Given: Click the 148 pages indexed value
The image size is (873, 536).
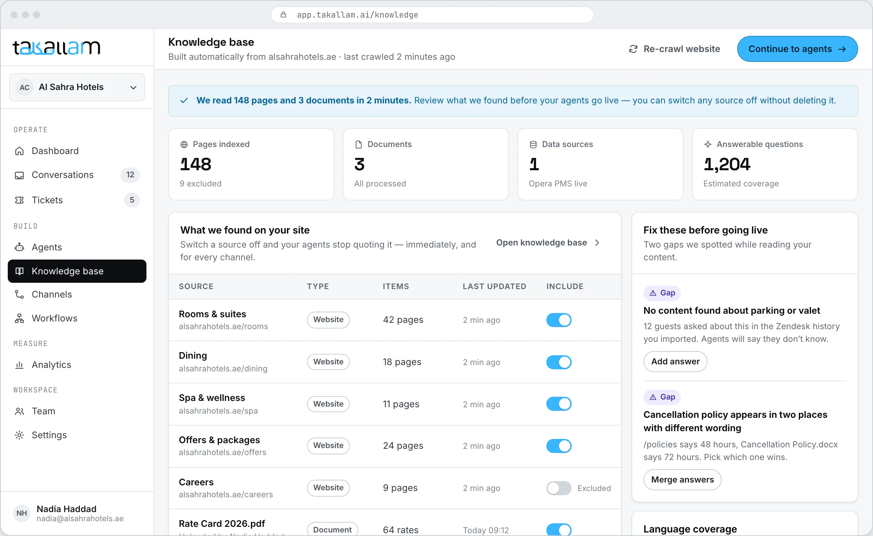Looking at the screenshot, I should point(195,164).
